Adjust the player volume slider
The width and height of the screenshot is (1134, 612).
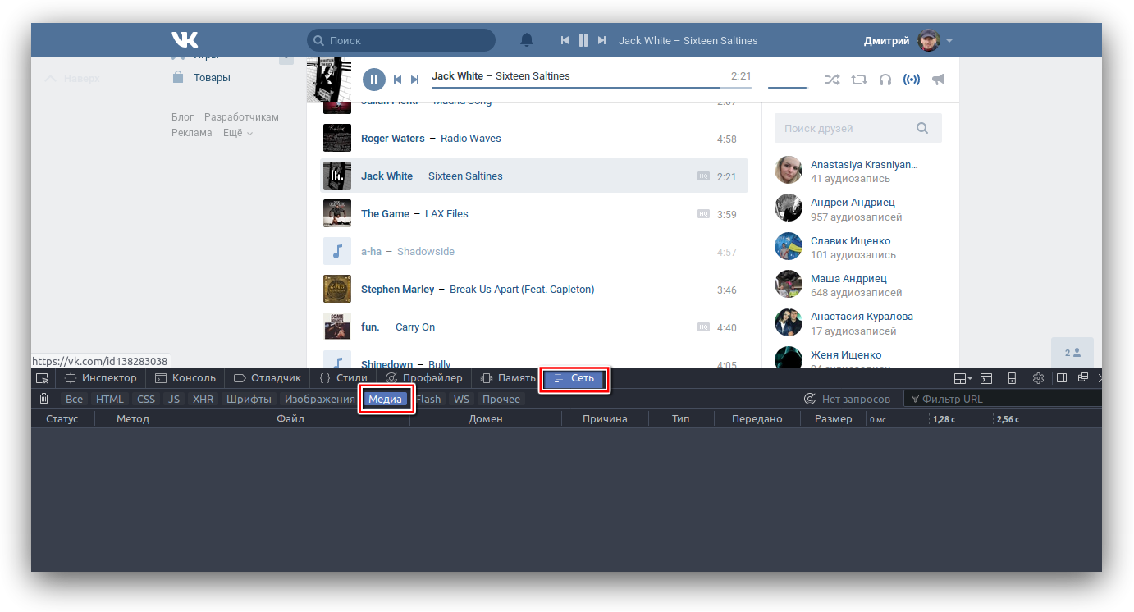click(x=788, y=87)
